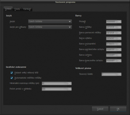Expand Počet prvků v náhledu dropdown arrow

pos(69,89)
